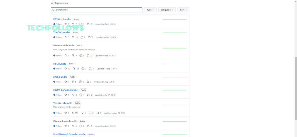297x137 pixels.
Task: Click the Repositories heading text
Action: pos(61,3)
